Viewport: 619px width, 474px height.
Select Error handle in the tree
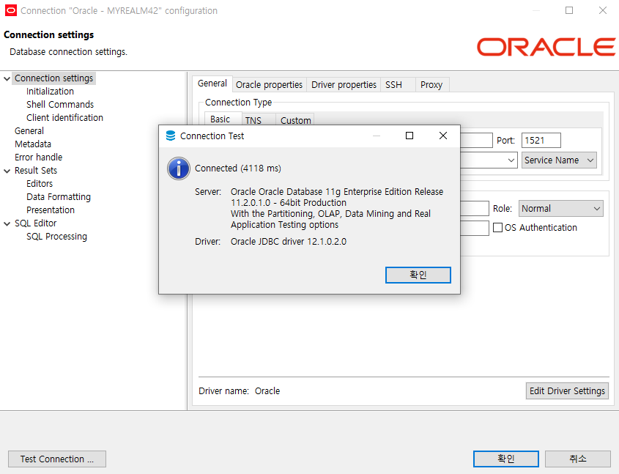point(39,158)
